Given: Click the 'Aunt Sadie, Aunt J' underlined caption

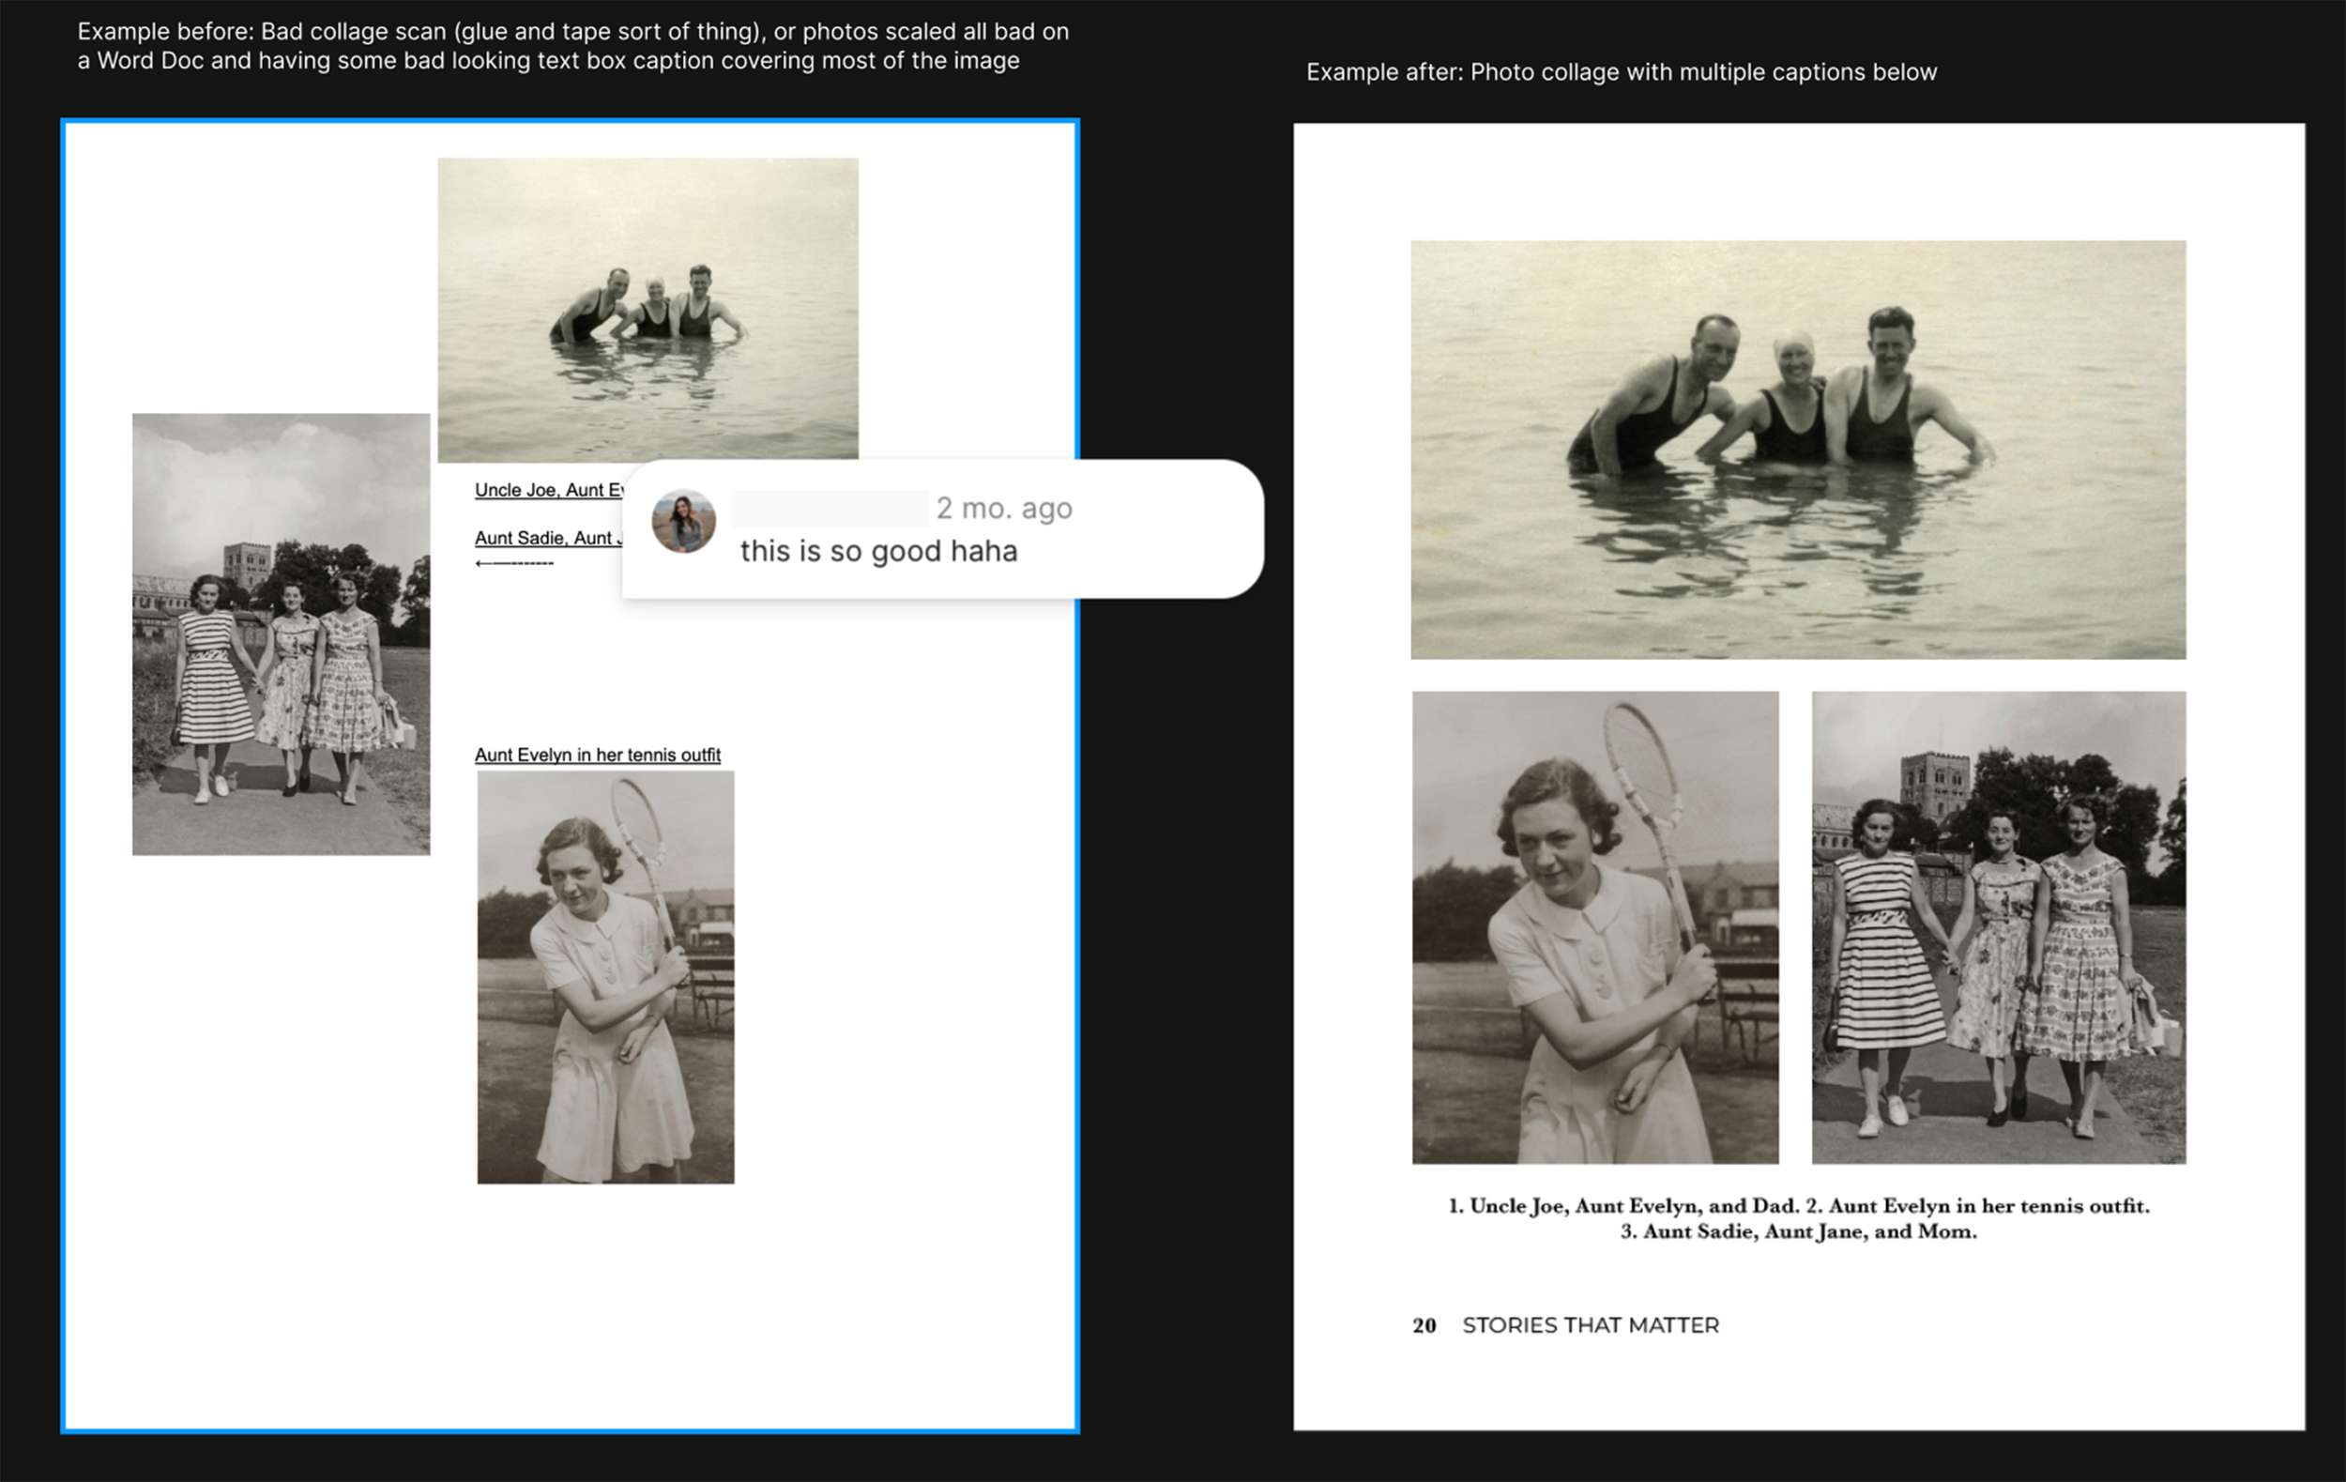Looking at the screenshot, I should 547,538.
